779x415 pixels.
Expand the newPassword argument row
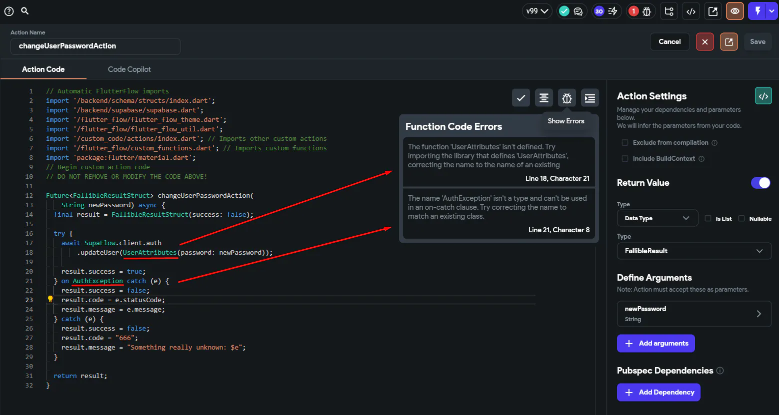tap(694, 314)
